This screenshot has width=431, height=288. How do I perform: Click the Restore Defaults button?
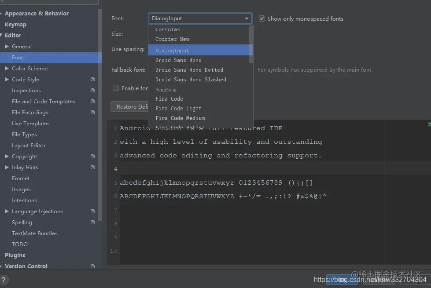129,106
